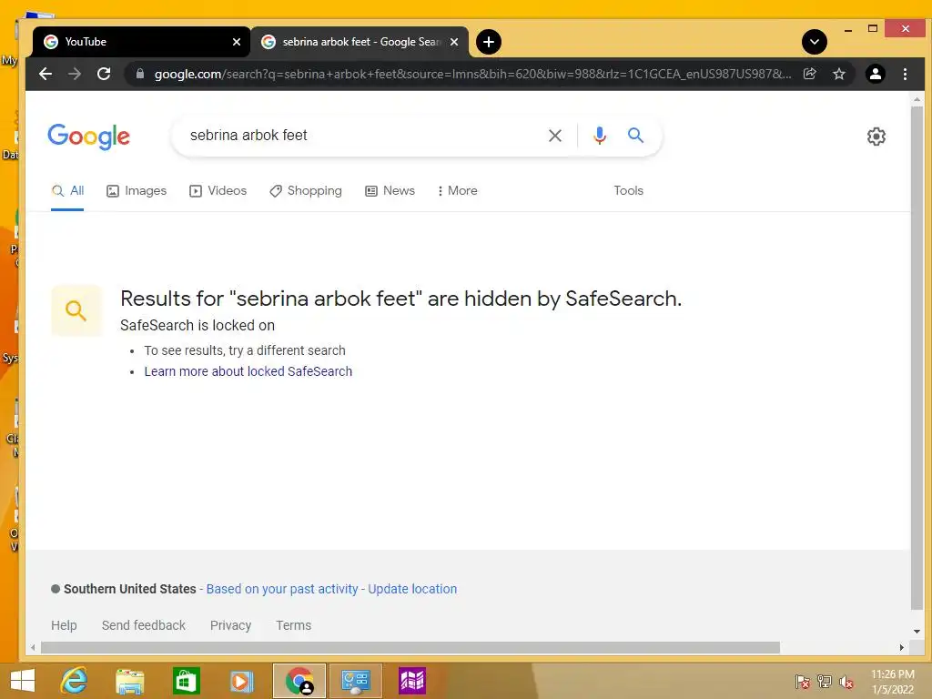Maximize the Chrome window

[873, 28]
